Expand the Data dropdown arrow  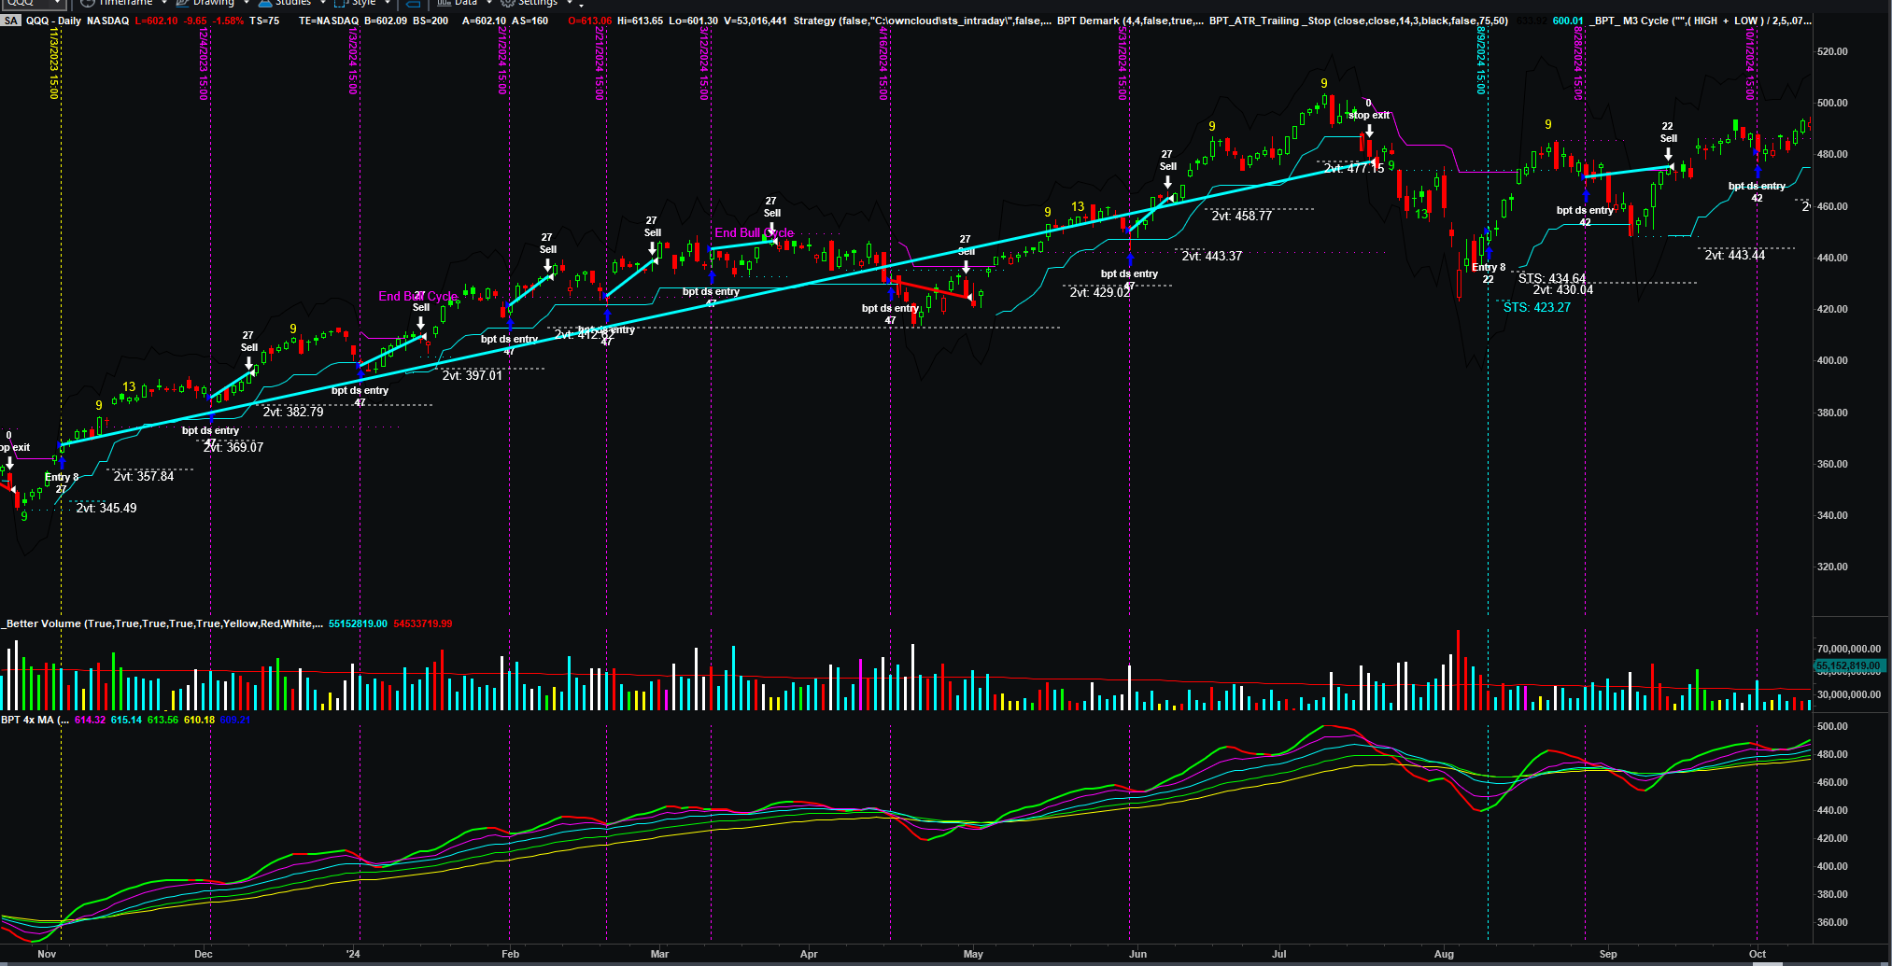coord(488,3)
